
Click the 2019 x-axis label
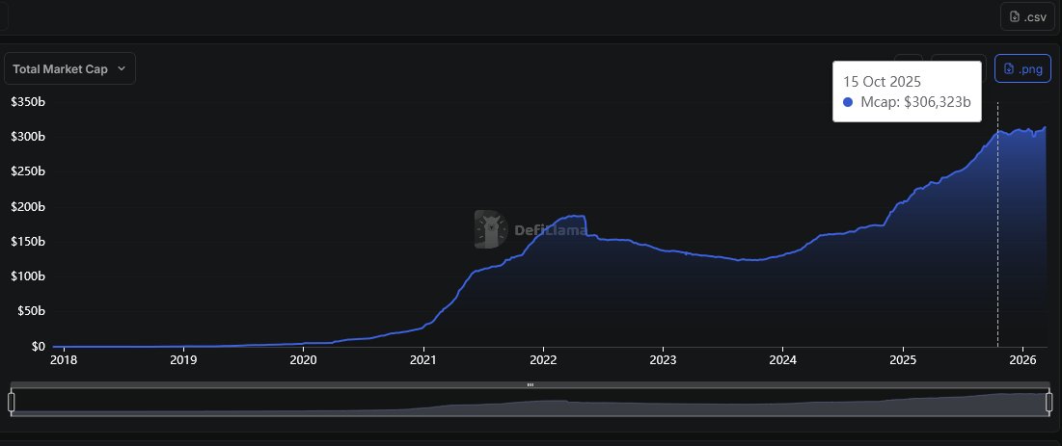click(x=183, y=359)
